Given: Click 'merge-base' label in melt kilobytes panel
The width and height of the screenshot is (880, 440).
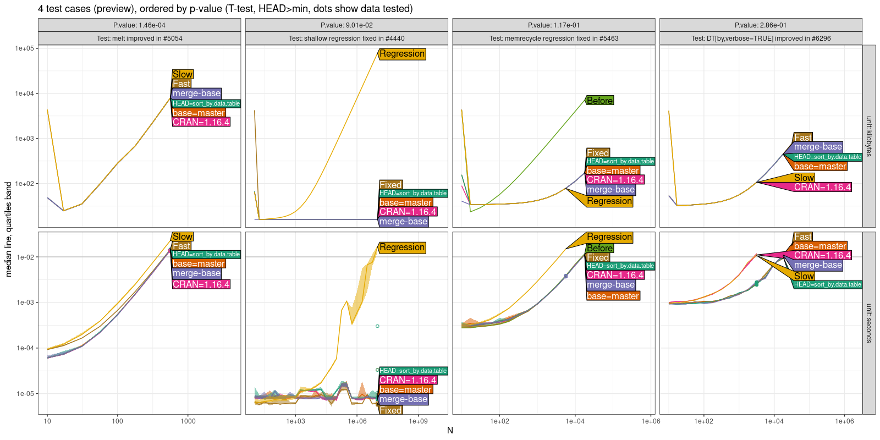Looking at the screenshot, I should tap(196, 94).
